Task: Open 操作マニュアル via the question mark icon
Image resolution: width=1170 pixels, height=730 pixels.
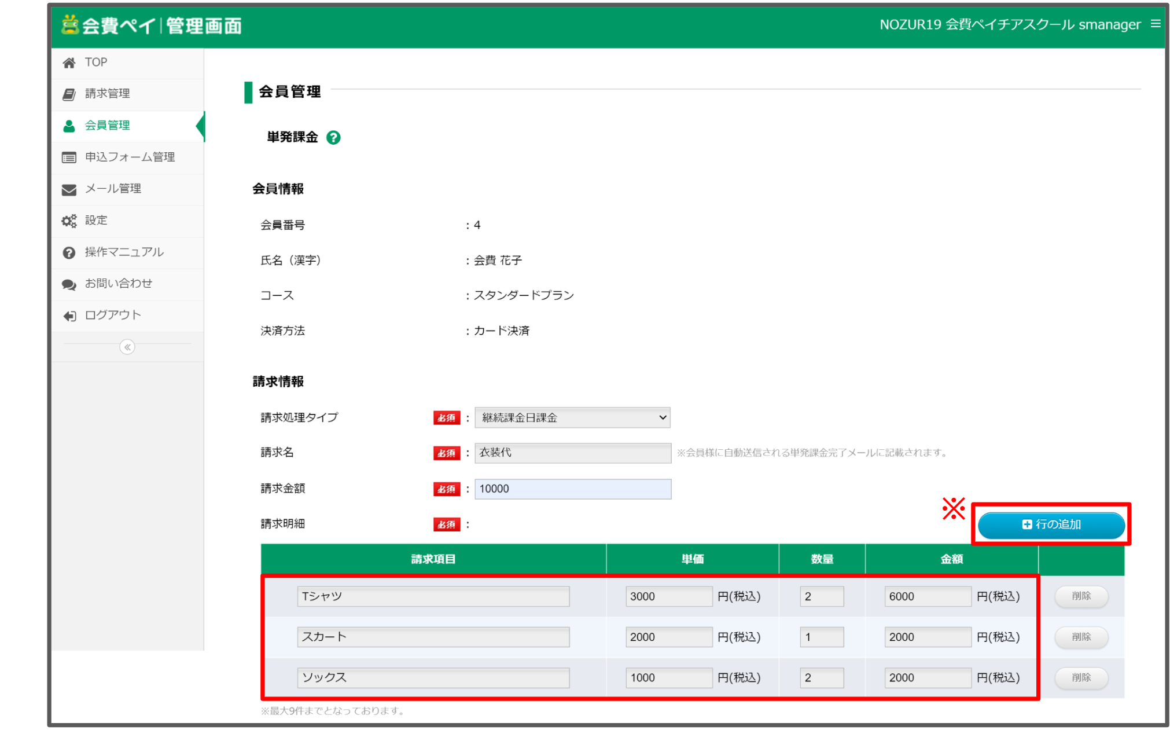Action: pyautogui.click(x=69, y=252)
